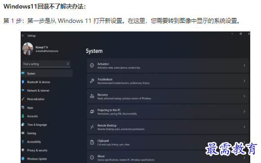
Task: Click the Projecting to this PC icon
Action: coord(92,111)
